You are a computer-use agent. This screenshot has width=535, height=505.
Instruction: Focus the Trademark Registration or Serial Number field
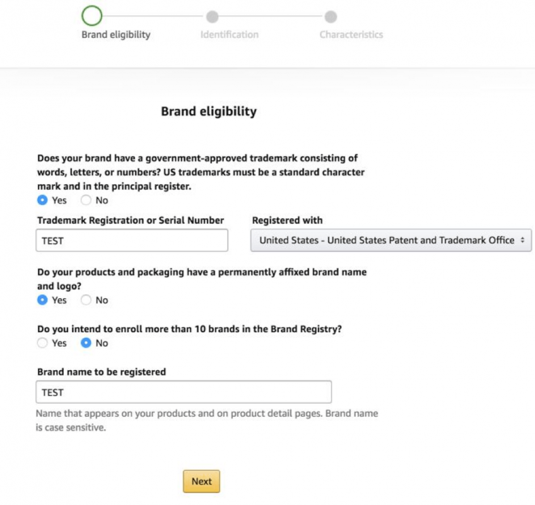[x=132, y=240]
